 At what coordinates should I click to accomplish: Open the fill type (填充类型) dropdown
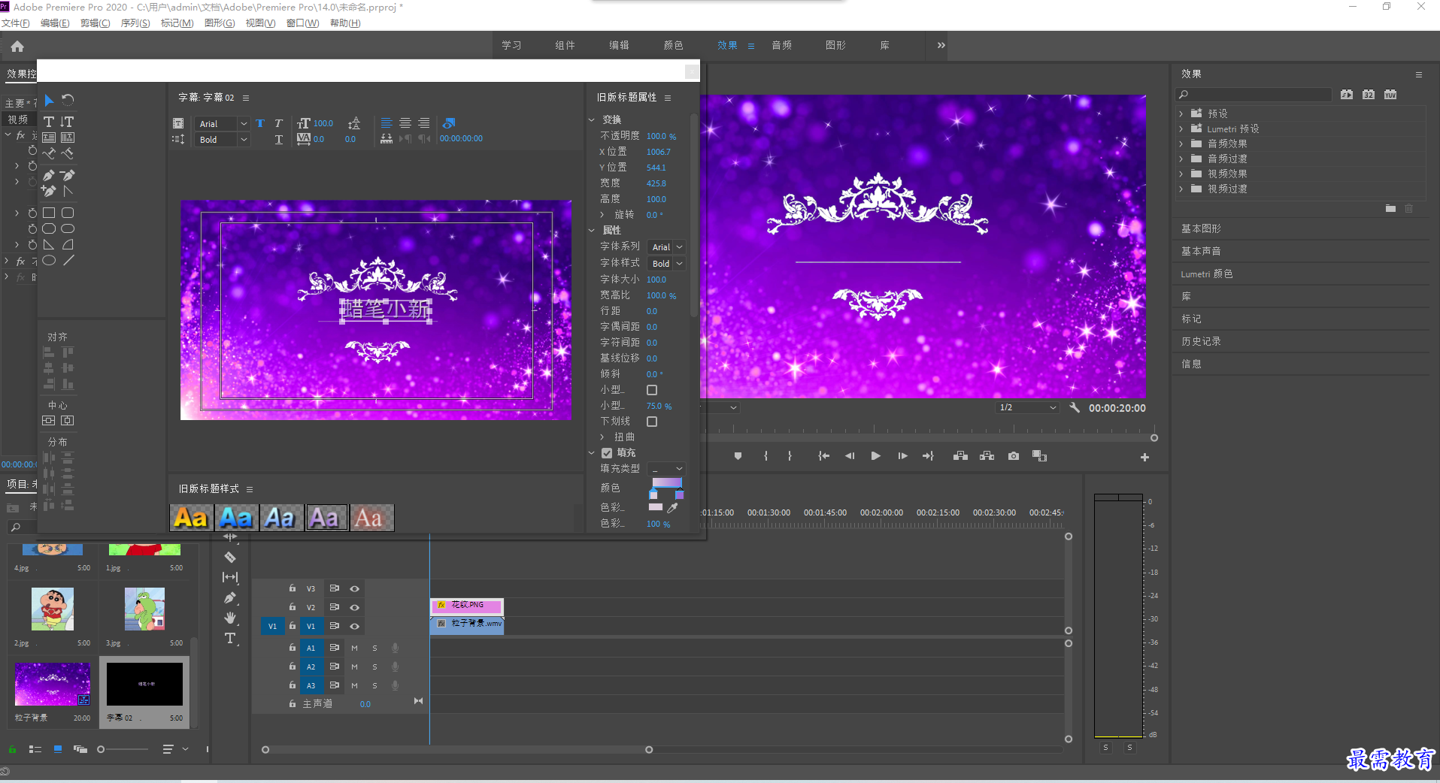(666, 469)
